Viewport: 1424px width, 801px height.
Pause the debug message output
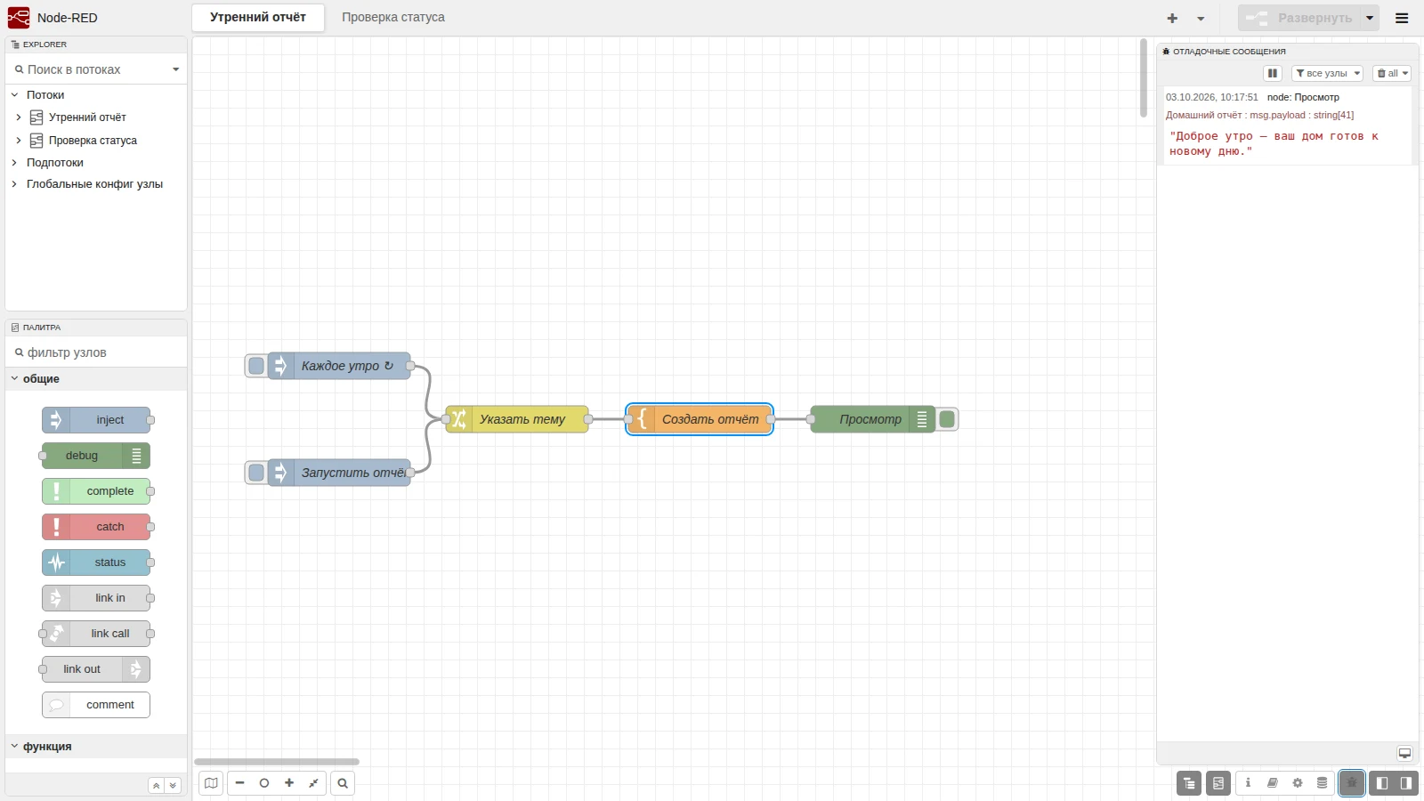tap(1273, 73)
